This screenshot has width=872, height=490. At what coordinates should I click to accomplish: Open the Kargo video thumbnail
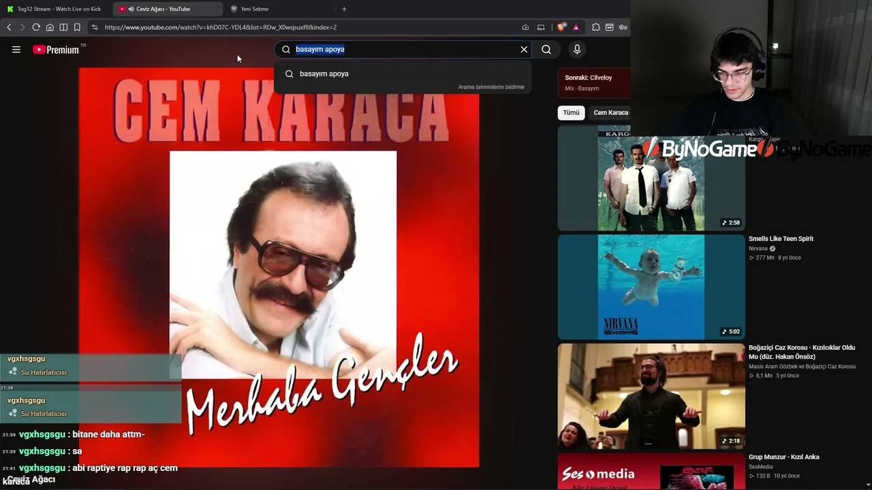pyautogui.click(x=651, y=178)
